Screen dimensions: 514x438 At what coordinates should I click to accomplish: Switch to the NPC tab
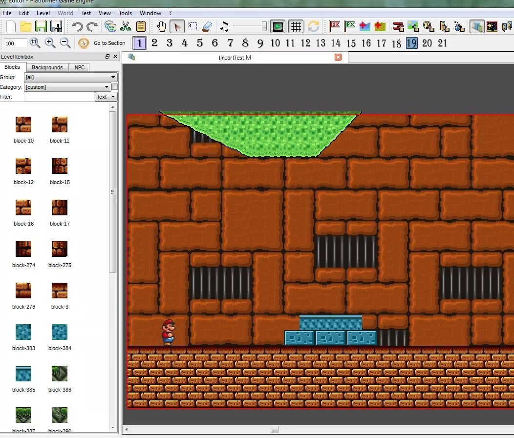tap(79, 67)
